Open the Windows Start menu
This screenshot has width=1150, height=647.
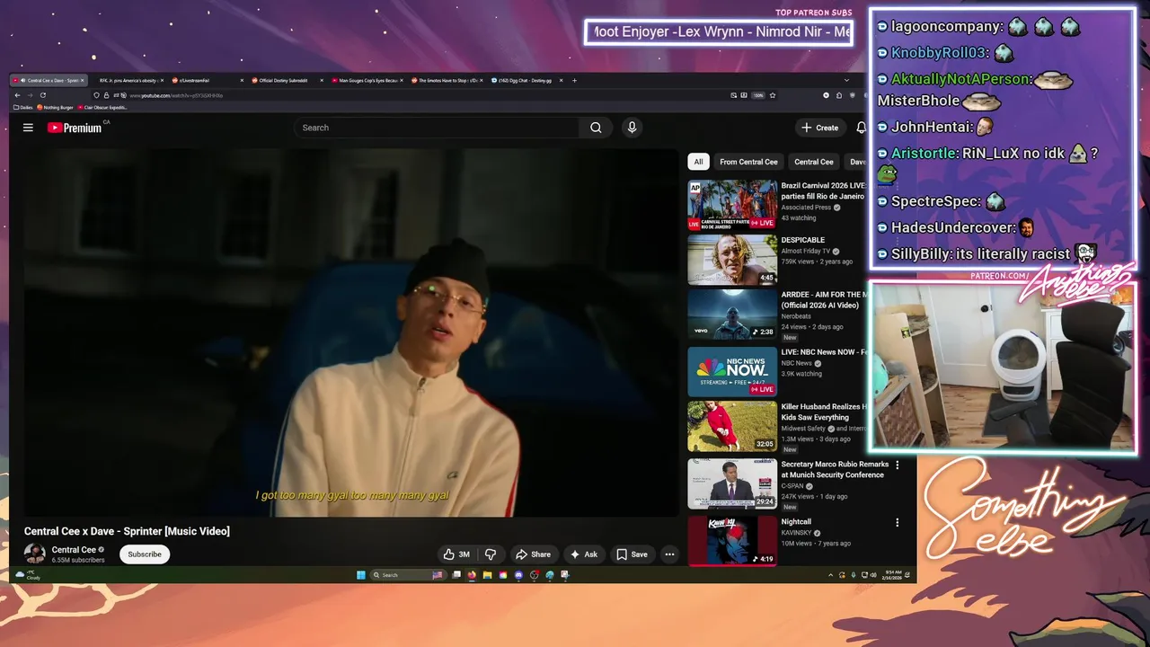[361, 575]
